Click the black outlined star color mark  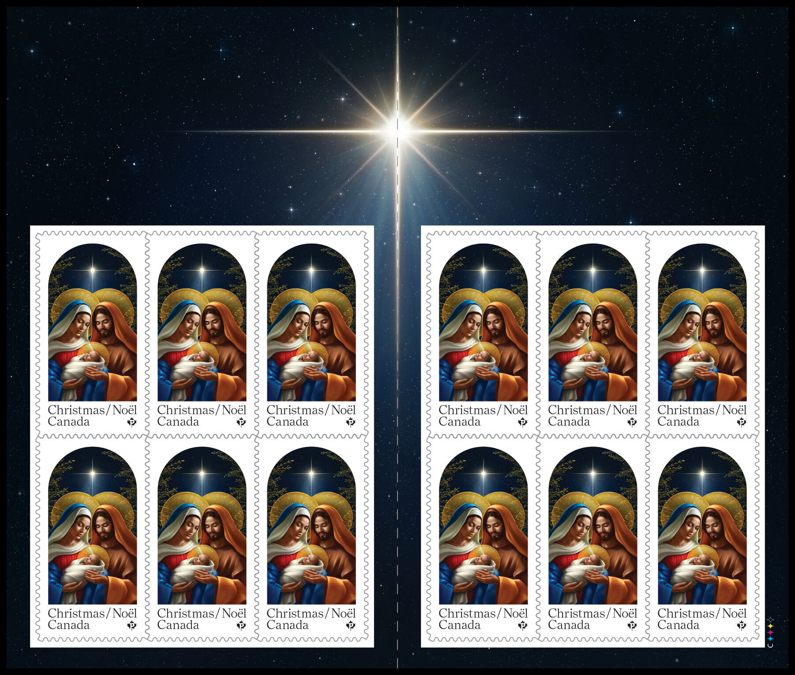point(770,620)
